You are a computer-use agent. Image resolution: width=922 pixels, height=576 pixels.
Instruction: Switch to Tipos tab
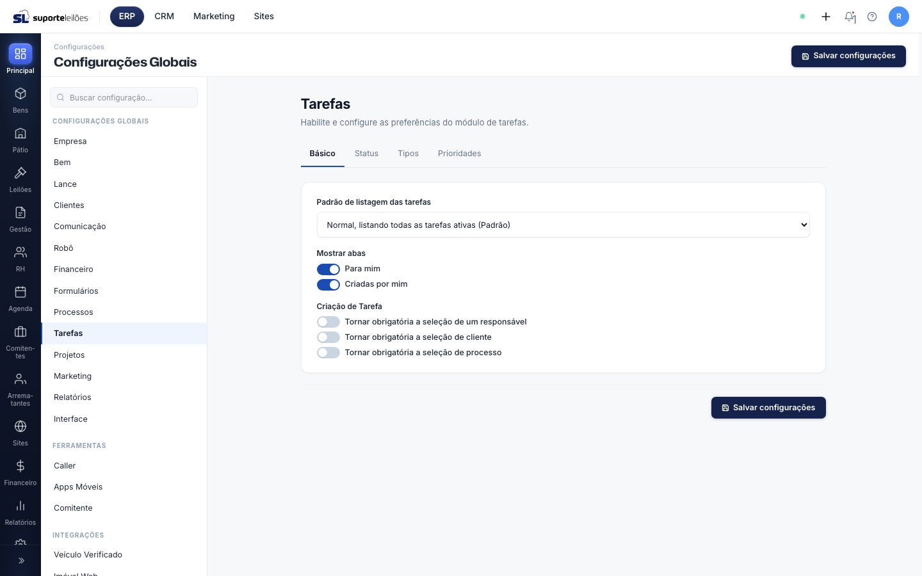click(x=408, y=154)
